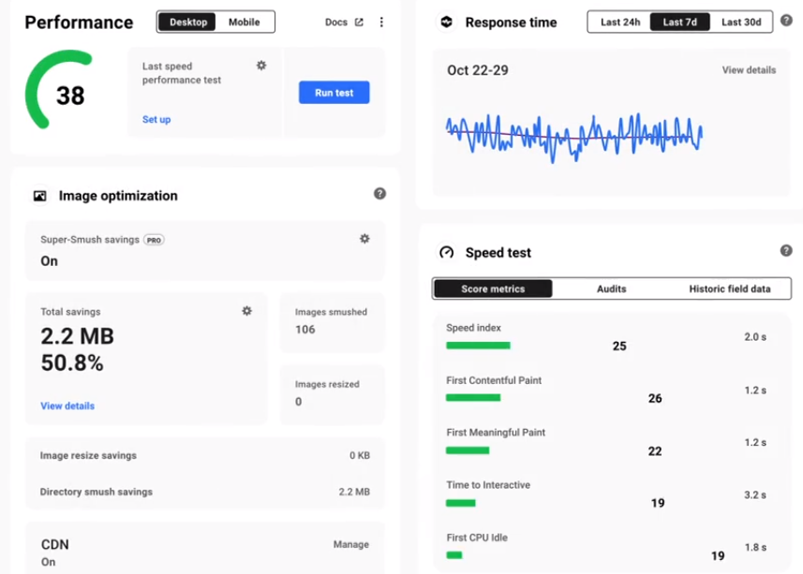Open Performance three-dot options menu
The height and width of the screenshot is (574, 803).
[x=381, y=22]
